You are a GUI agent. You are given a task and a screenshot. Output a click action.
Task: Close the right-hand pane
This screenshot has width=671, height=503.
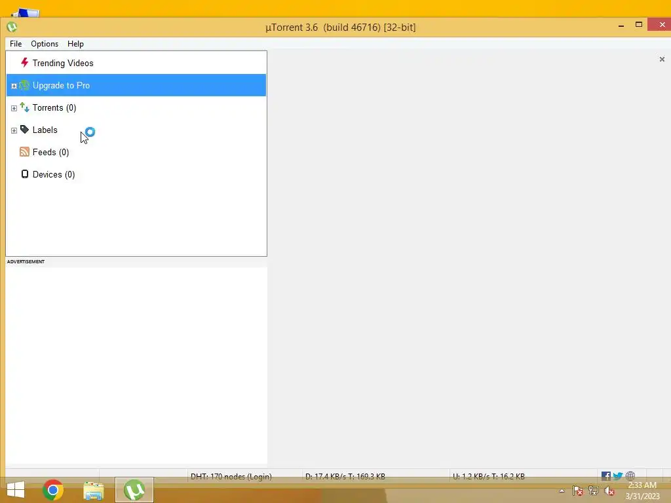pyautogui.click(x=662, y=59)
